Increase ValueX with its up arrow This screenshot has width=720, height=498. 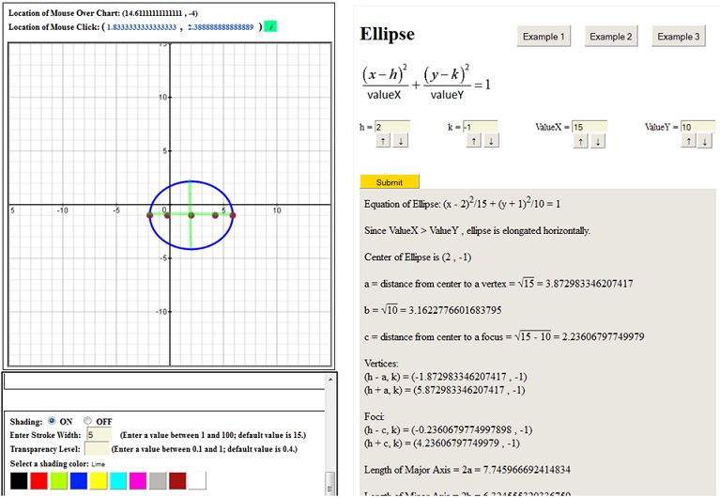pyautogui.click(x=581, y=141)
